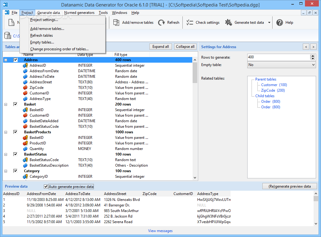Click the BasketStatusCode key icon under BasketStatus

click(25, 160)
